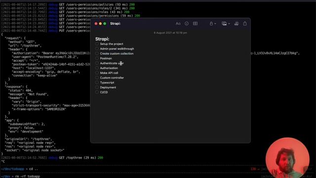
Task: Click the 'rm -rf todoapp' terminal command
Action: point(28,176)
